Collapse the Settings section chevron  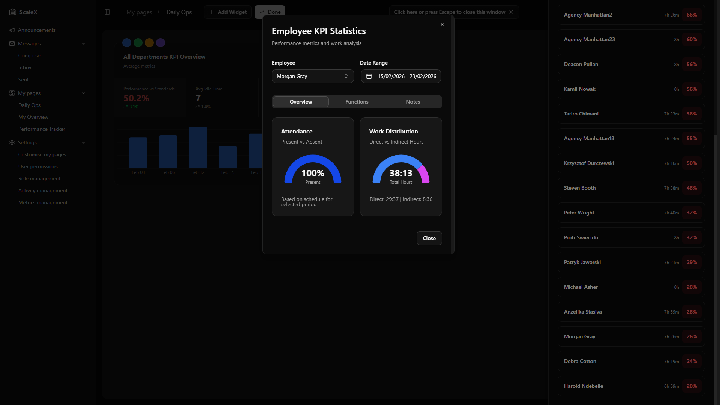84,142
